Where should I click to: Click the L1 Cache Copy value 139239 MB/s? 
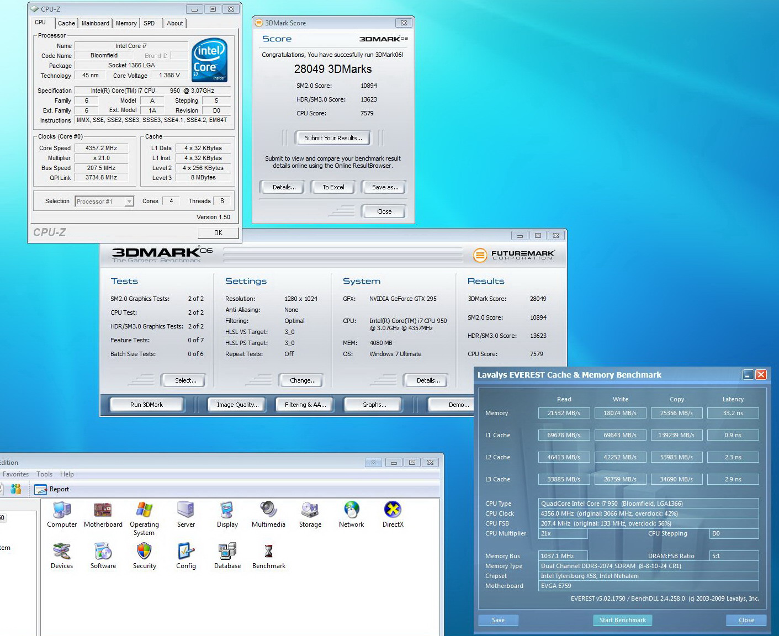point(676,435)
